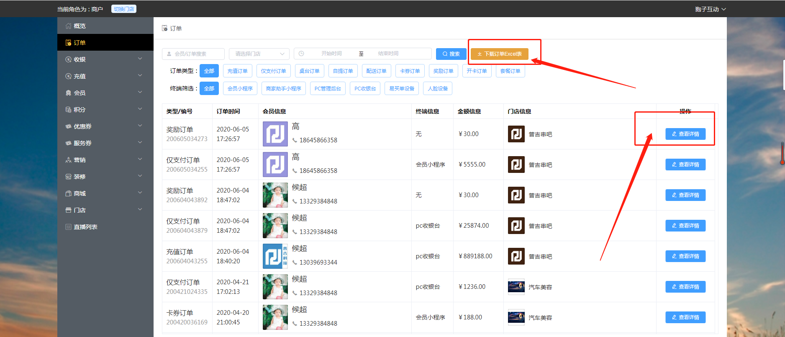
Task: Expand the 充值 submenu chevron
Action: pos(140,76)
